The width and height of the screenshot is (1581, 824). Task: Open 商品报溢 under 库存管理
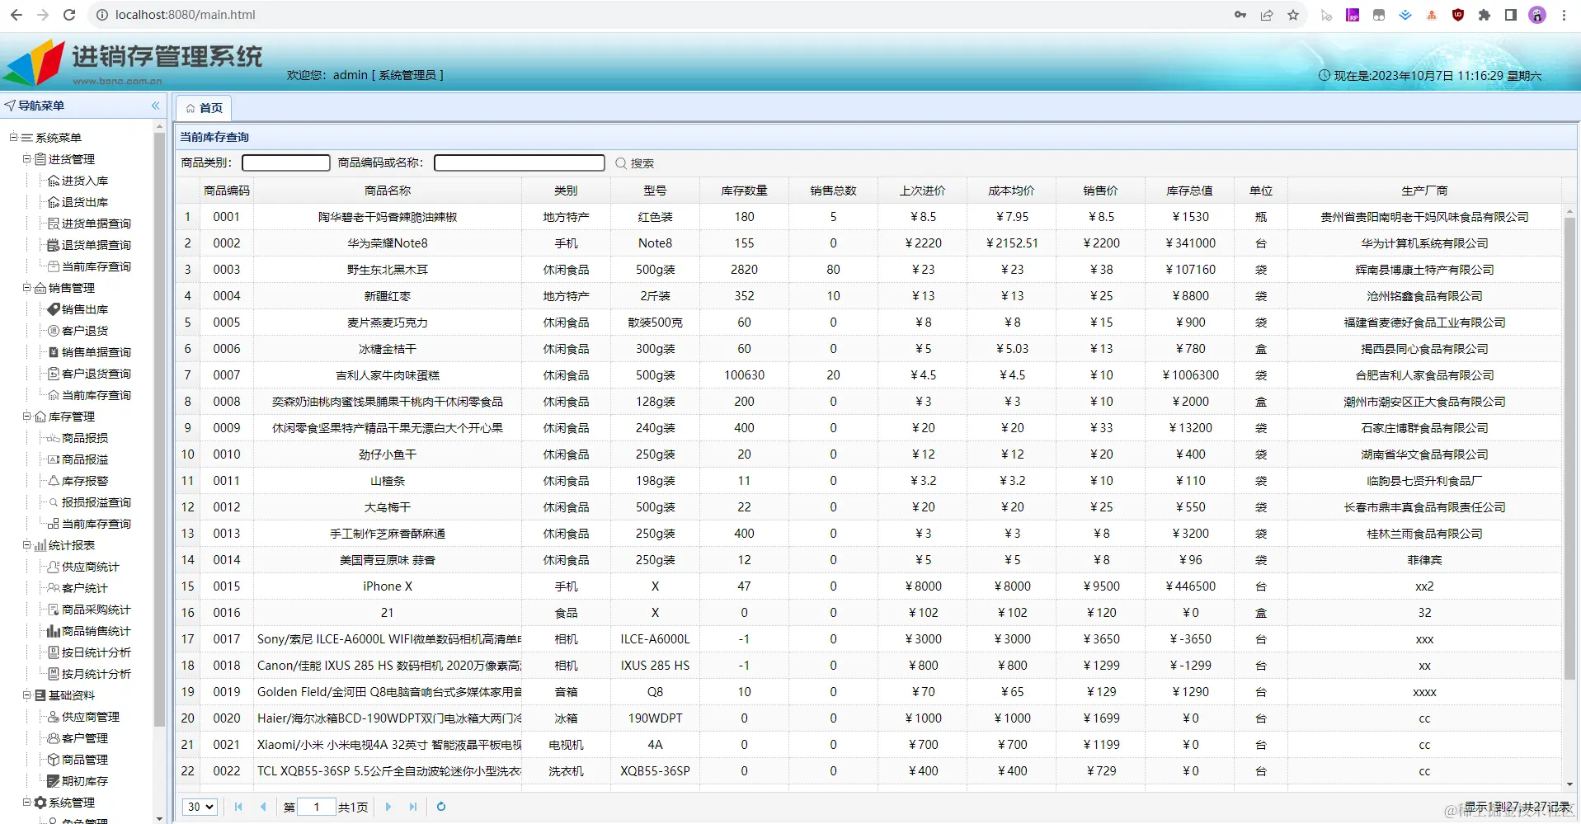tap(84, 459)
